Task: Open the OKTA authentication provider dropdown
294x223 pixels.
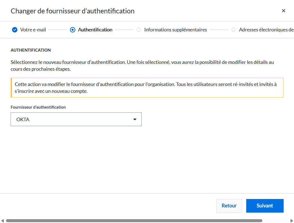Action: coord(76,119)
